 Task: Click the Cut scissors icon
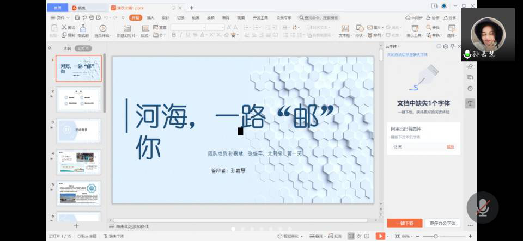(x=64, y=27)
